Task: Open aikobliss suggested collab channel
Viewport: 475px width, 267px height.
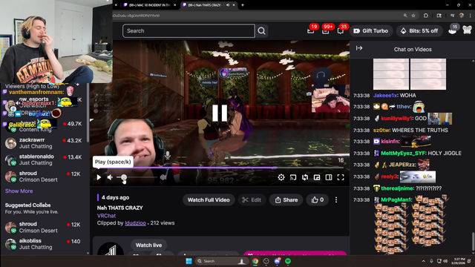Action: click(x=44, y=244)
